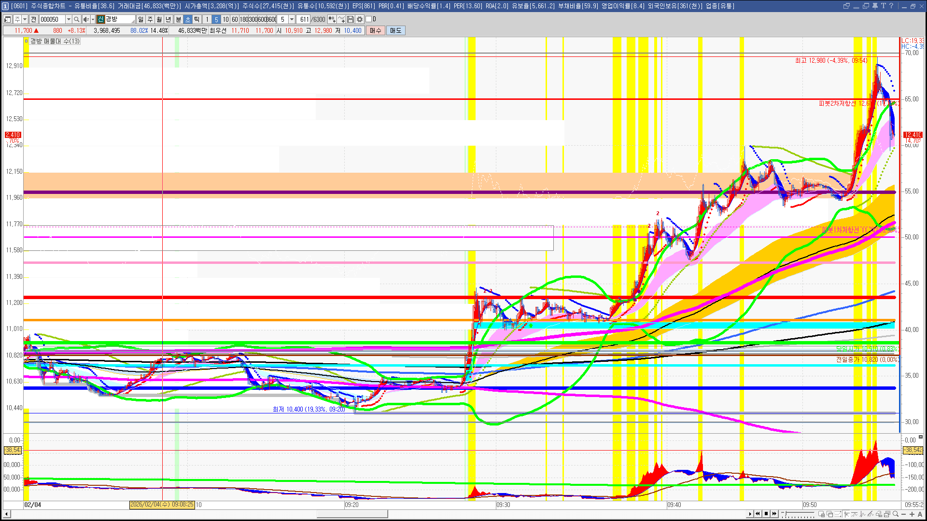Image resolution: width=927 pixels, height=521 pixels.
Task: Open the period value 5 dropdown arrow
Action: (x=292, y=19)
